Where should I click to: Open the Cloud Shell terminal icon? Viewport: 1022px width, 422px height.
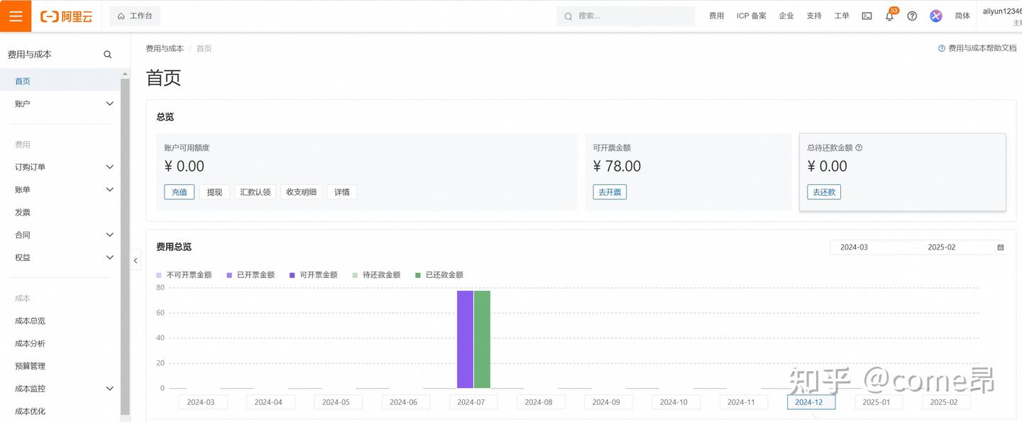[867, 16]
